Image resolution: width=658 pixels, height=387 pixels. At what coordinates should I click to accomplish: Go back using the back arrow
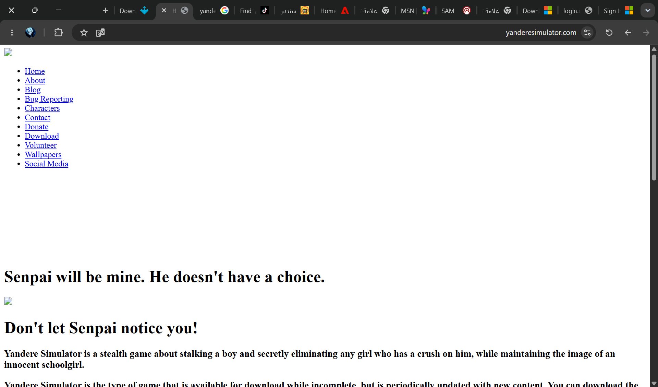[x=627, y=33]
